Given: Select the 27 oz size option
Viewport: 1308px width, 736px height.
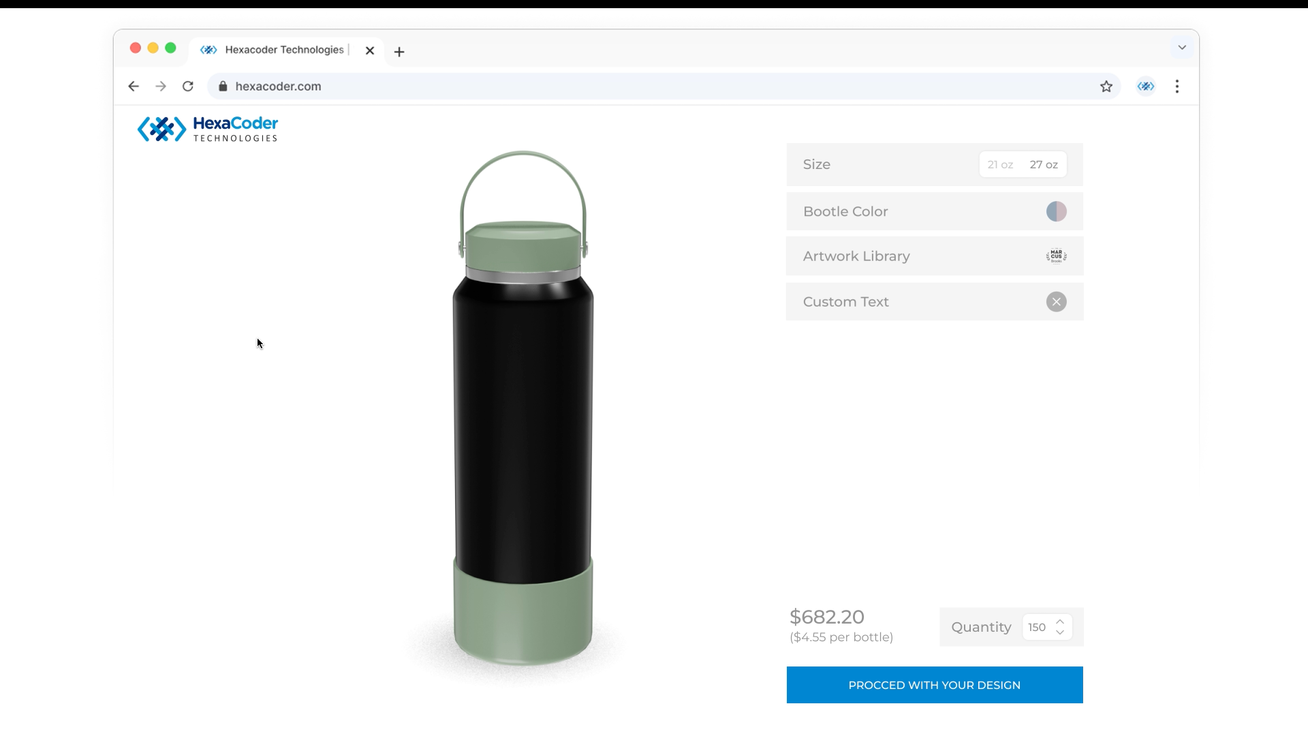Looking at the screenshot, I should (x=1044, y=165).
